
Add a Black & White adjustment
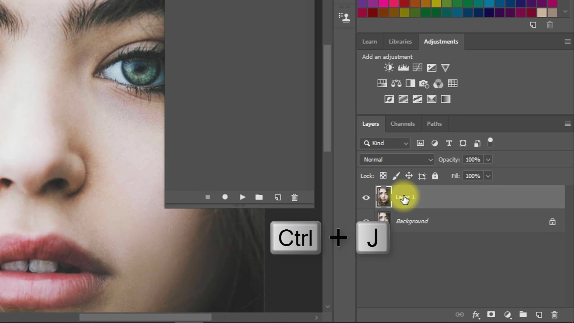[x=410, y=83]
